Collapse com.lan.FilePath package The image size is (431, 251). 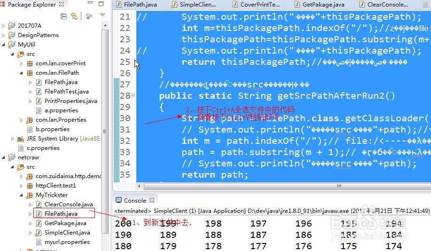click(x=22, y=73)
